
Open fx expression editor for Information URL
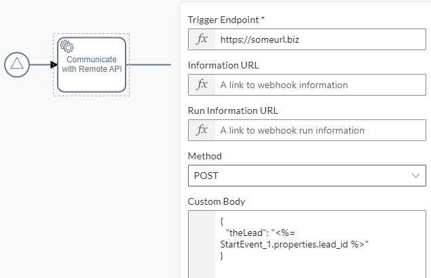[202, 85]
